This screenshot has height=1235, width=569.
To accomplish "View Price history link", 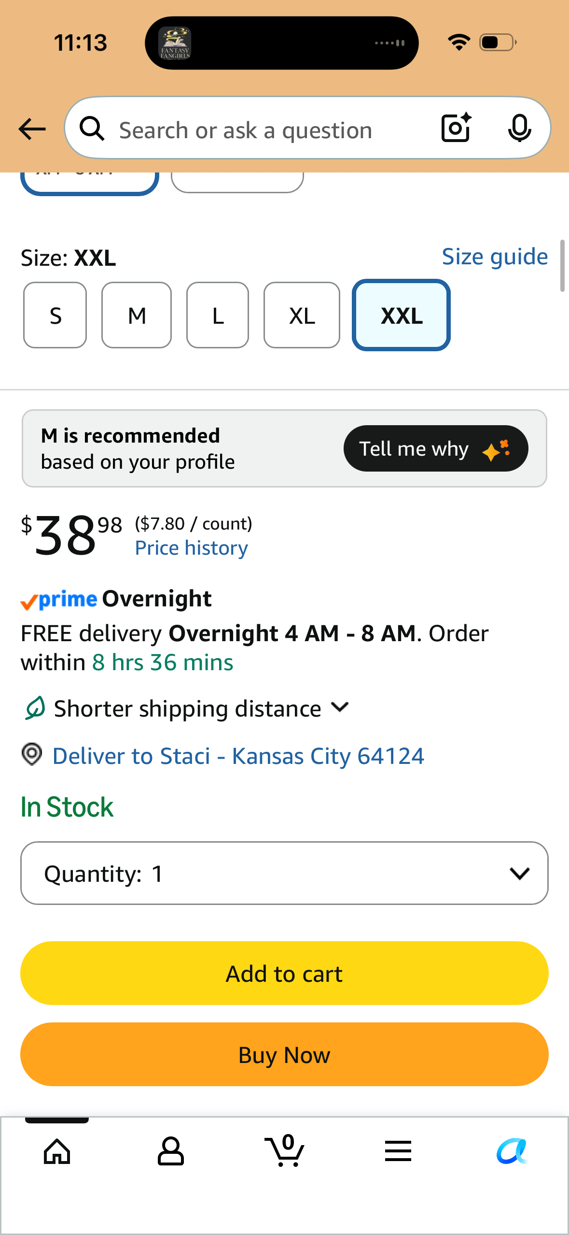I will pos(192,548).
